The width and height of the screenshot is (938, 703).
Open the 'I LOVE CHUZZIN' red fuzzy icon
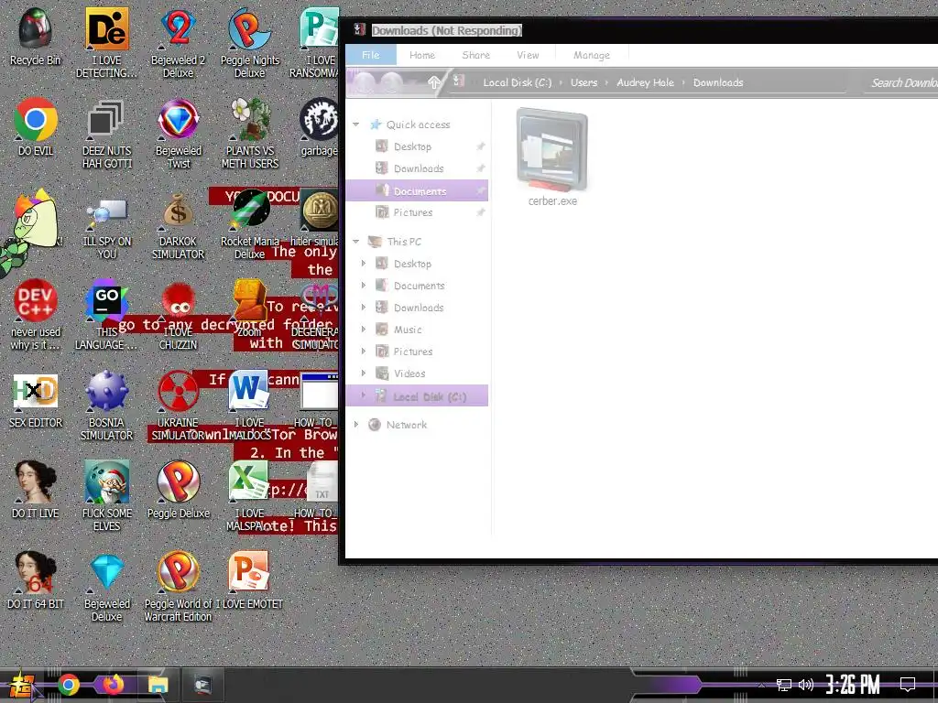(x=179, y=315)
